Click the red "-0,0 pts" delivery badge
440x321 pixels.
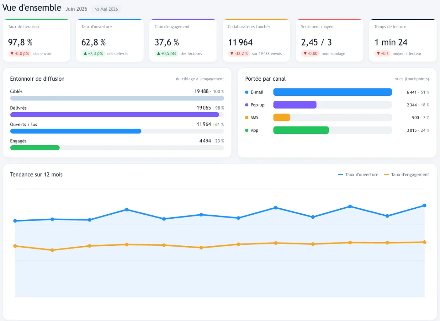19,54
